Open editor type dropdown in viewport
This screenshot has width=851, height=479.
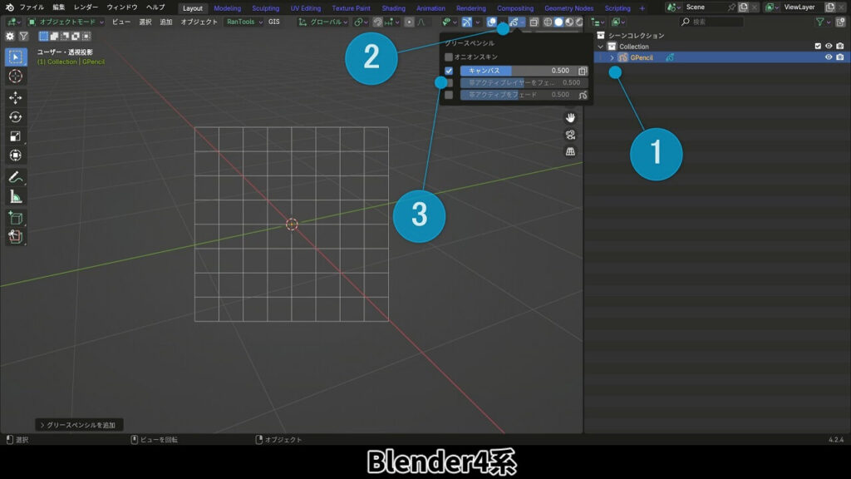13,22
